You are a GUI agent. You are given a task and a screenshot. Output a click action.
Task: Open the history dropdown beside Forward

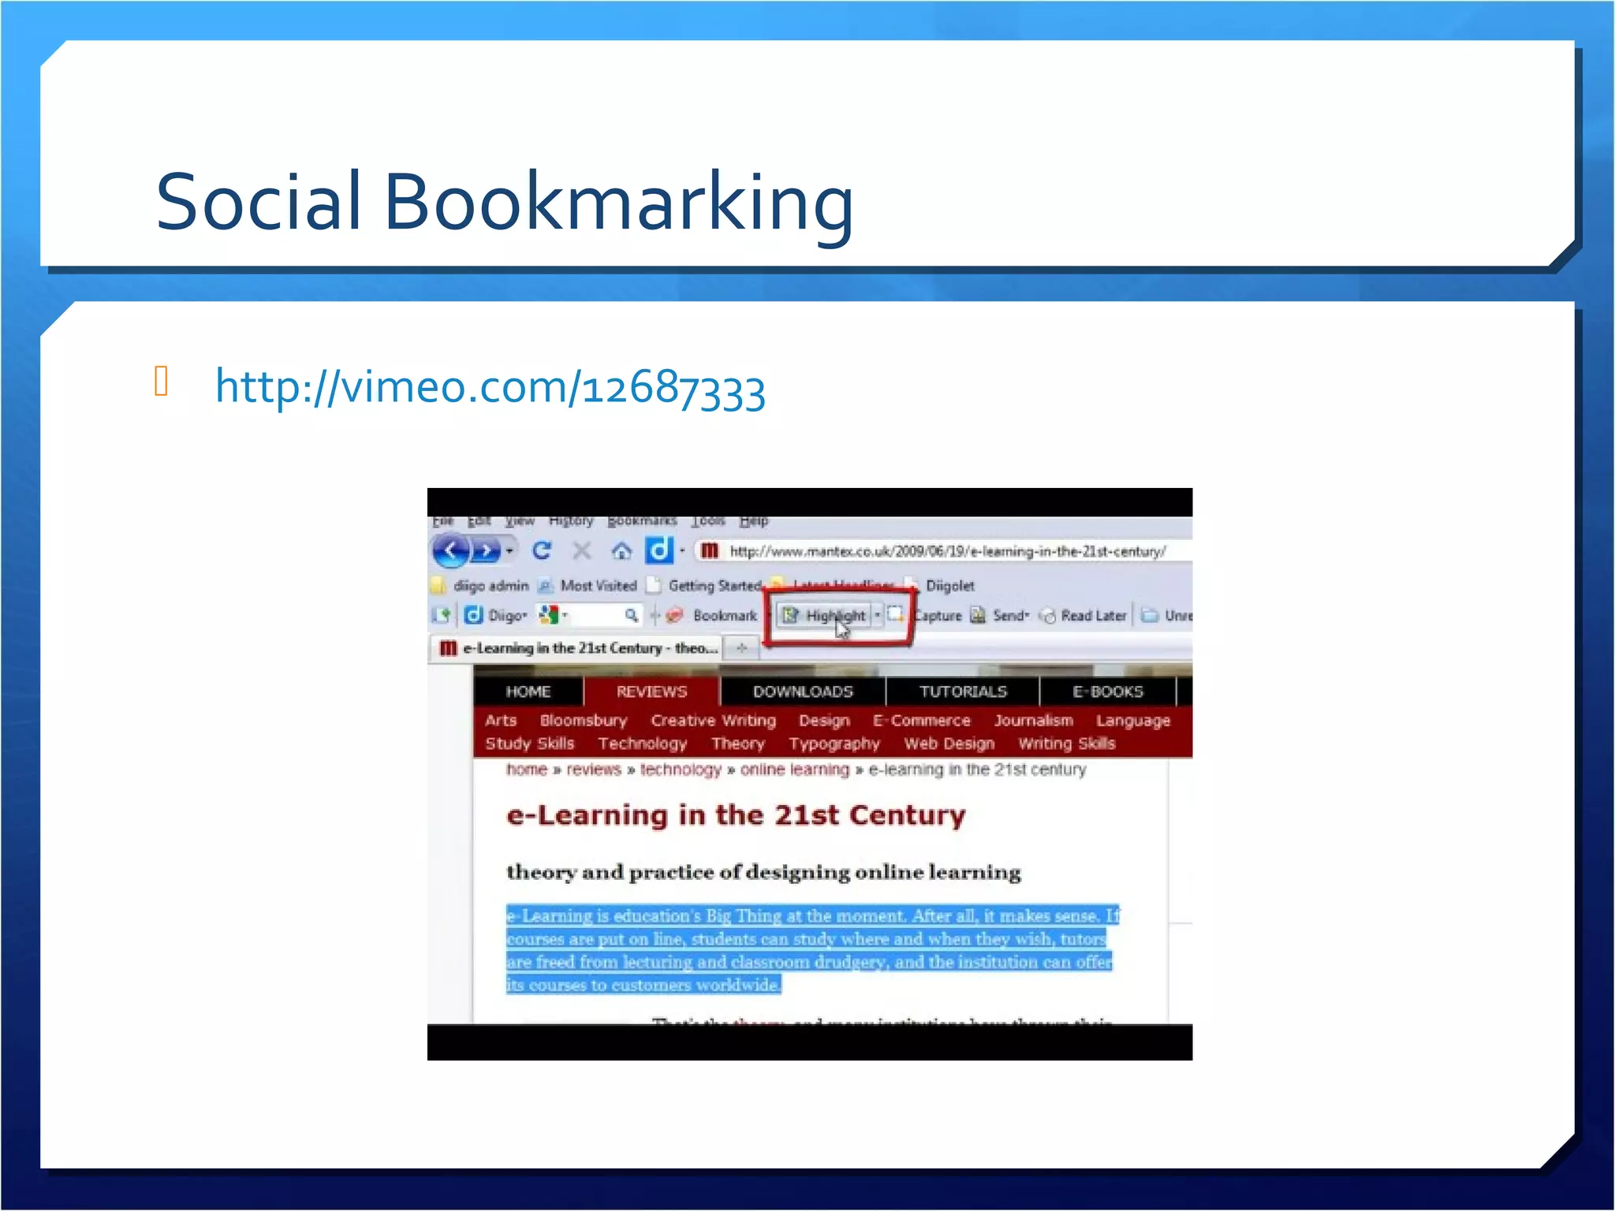tap(510, 550)
